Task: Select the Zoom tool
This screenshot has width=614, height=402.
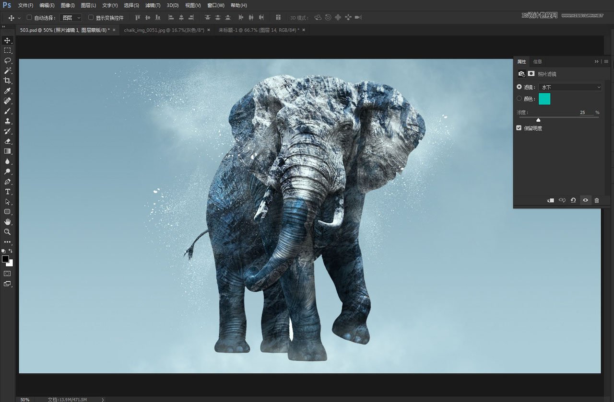Action: [x=8, y=231]
